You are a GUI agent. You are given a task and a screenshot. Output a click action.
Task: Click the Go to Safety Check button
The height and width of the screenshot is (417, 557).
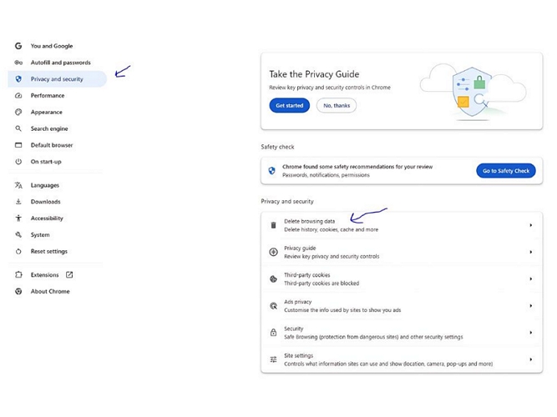tap(505, 171)
